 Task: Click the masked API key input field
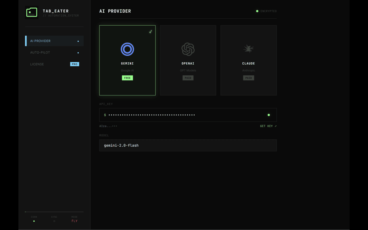tap(188, 115)
